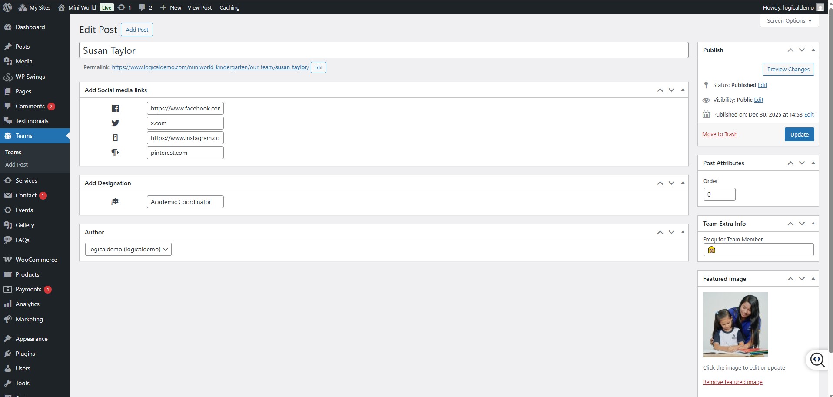Open the Author select dropdown
Screen dimensions: 833x397
pos(128,249)
